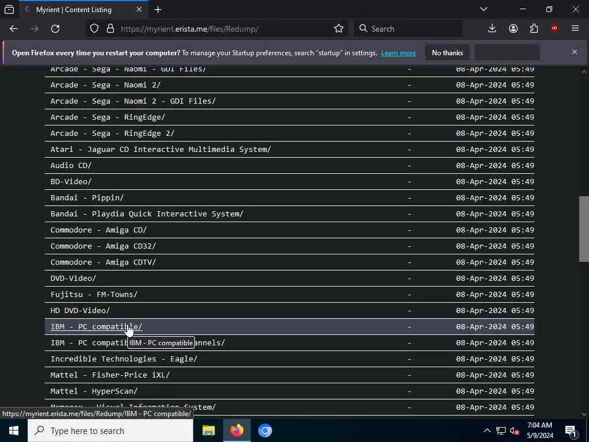Open the uBlock Origin extension icon
The image size is (589, 442).
point(554,29)
